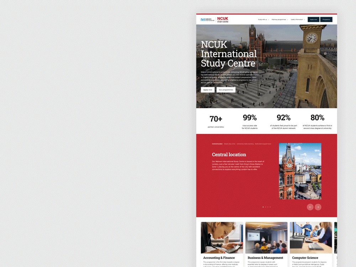The image size is (356, 267).
Task: Select the Central location tab
Action: click(x=217, y=144)
